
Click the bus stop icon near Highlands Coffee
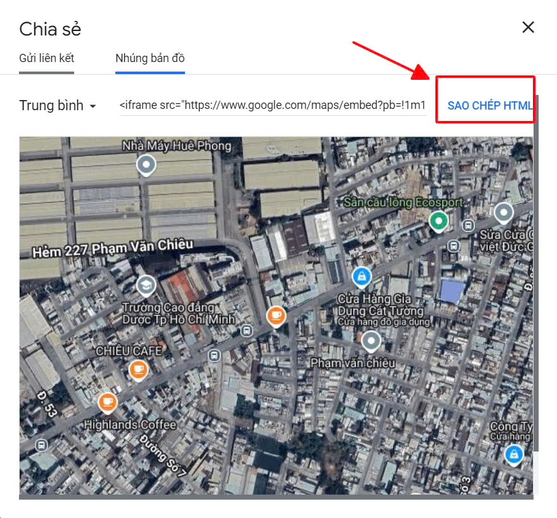[x=41, y=445]
